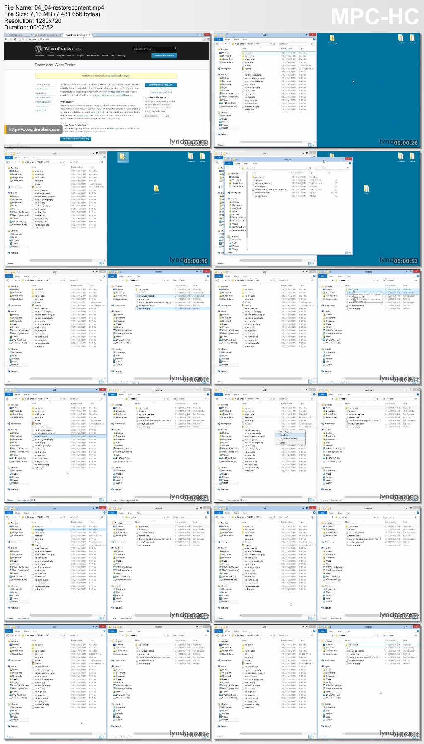Click the selected desktop folder in the 00:00:40 frame
424x744 pixels.
tap(123, 157)
